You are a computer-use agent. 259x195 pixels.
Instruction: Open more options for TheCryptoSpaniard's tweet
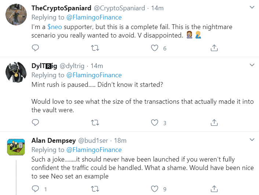[252, 7]
